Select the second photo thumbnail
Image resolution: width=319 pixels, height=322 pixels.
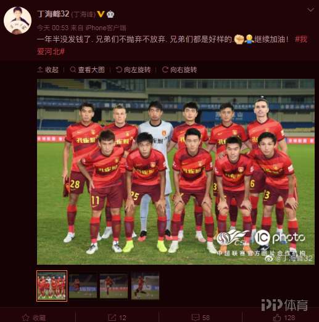tap(83, 286)
